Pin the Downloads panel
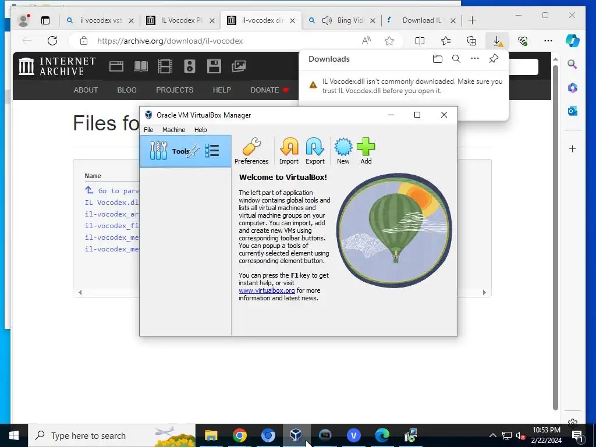This screenshot has width=596, height=447. [x=494, y=59]
